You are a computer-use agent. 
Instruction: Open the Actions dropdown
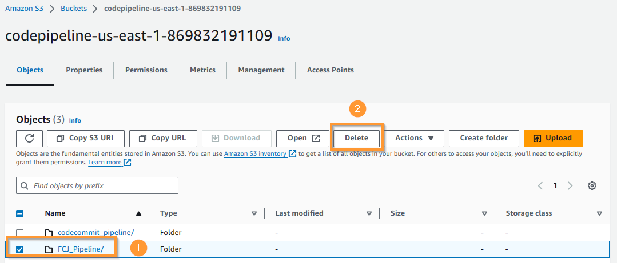tap(414, 138)
